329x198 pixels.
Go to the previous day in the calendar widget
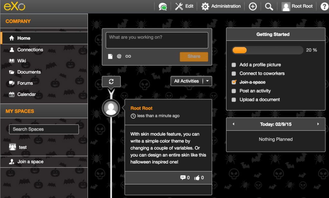coord(233,124)
